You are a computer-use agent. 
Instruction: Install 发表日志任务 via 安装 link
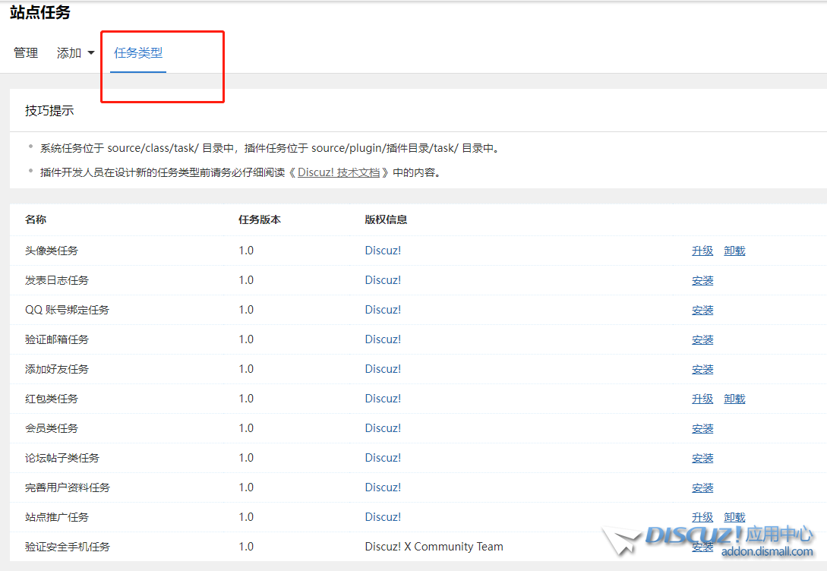pyautogui.click(x=702, y=279)
